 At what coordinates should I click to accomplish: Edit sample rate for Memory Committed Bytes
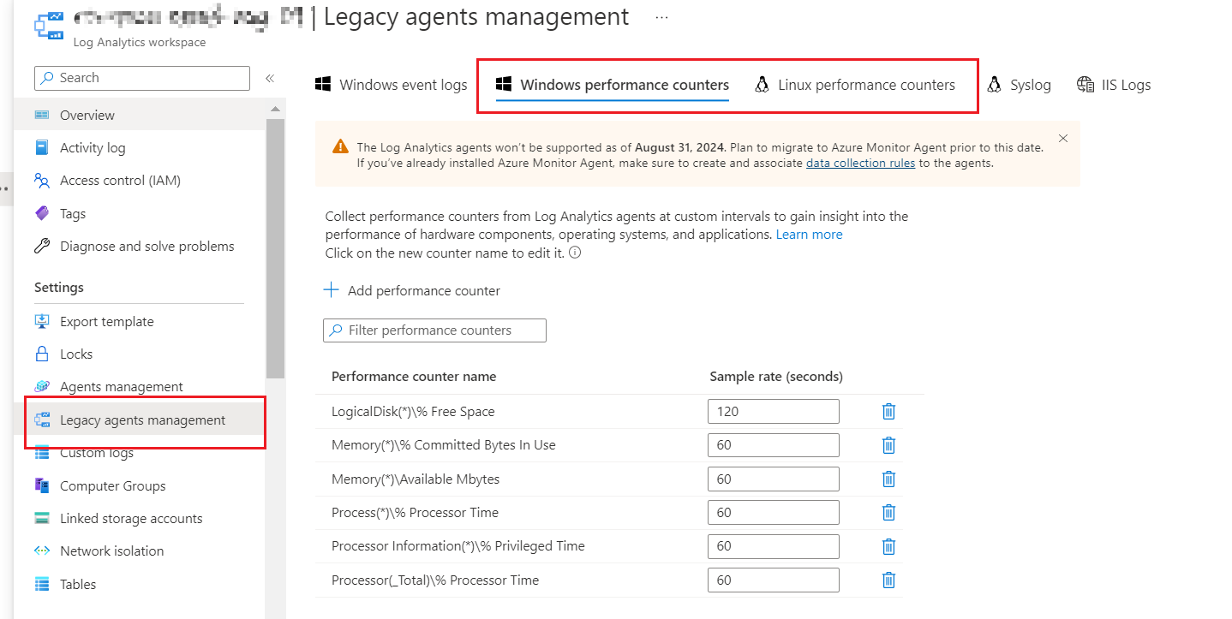774,445
